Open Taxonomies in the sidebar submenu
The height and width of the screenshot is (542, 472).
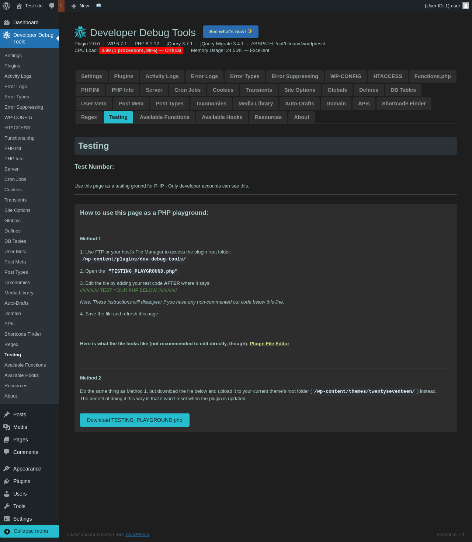click(x=29, y=283)
